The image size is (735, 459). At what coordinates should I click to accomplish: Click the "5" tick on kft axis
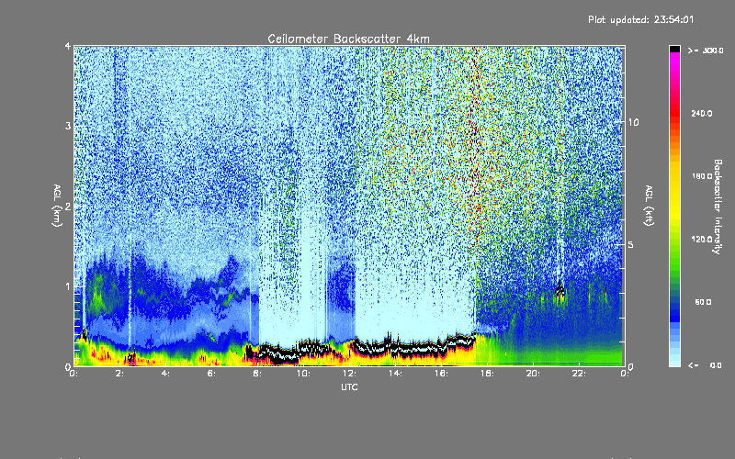point(630,245)
